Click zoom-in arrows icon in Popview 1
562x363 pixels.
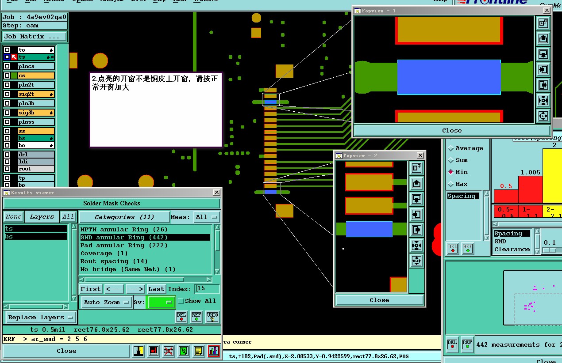point(543,116)
